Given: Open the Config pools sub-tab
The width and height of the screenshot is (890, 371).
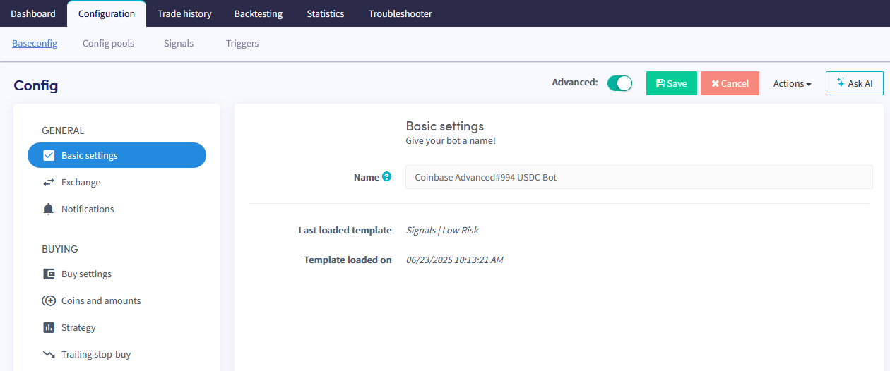Looking at the screenshot, I should tap(108, 43).
